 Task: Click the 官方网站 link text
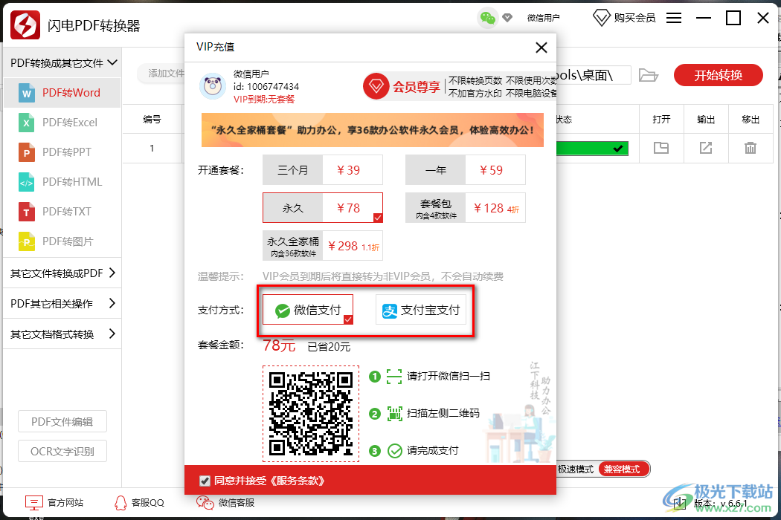(x=65, y=503)
